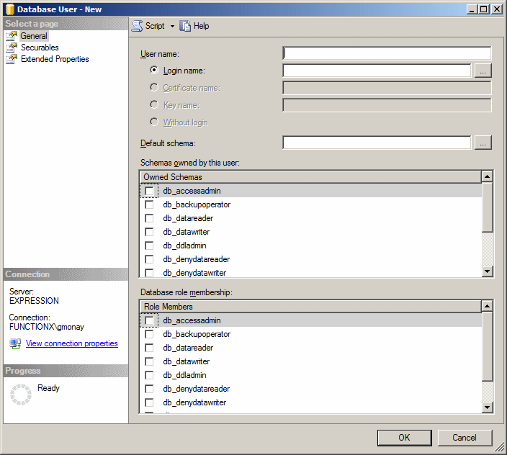Maximize the Database User window
Screen dimensions: 507x455
483,9
